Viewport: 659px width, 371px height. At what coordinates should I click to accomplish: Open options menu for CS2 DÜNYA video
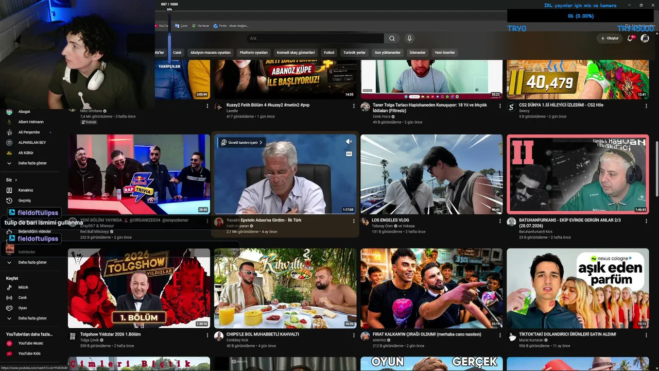click(x=646, y=106)
